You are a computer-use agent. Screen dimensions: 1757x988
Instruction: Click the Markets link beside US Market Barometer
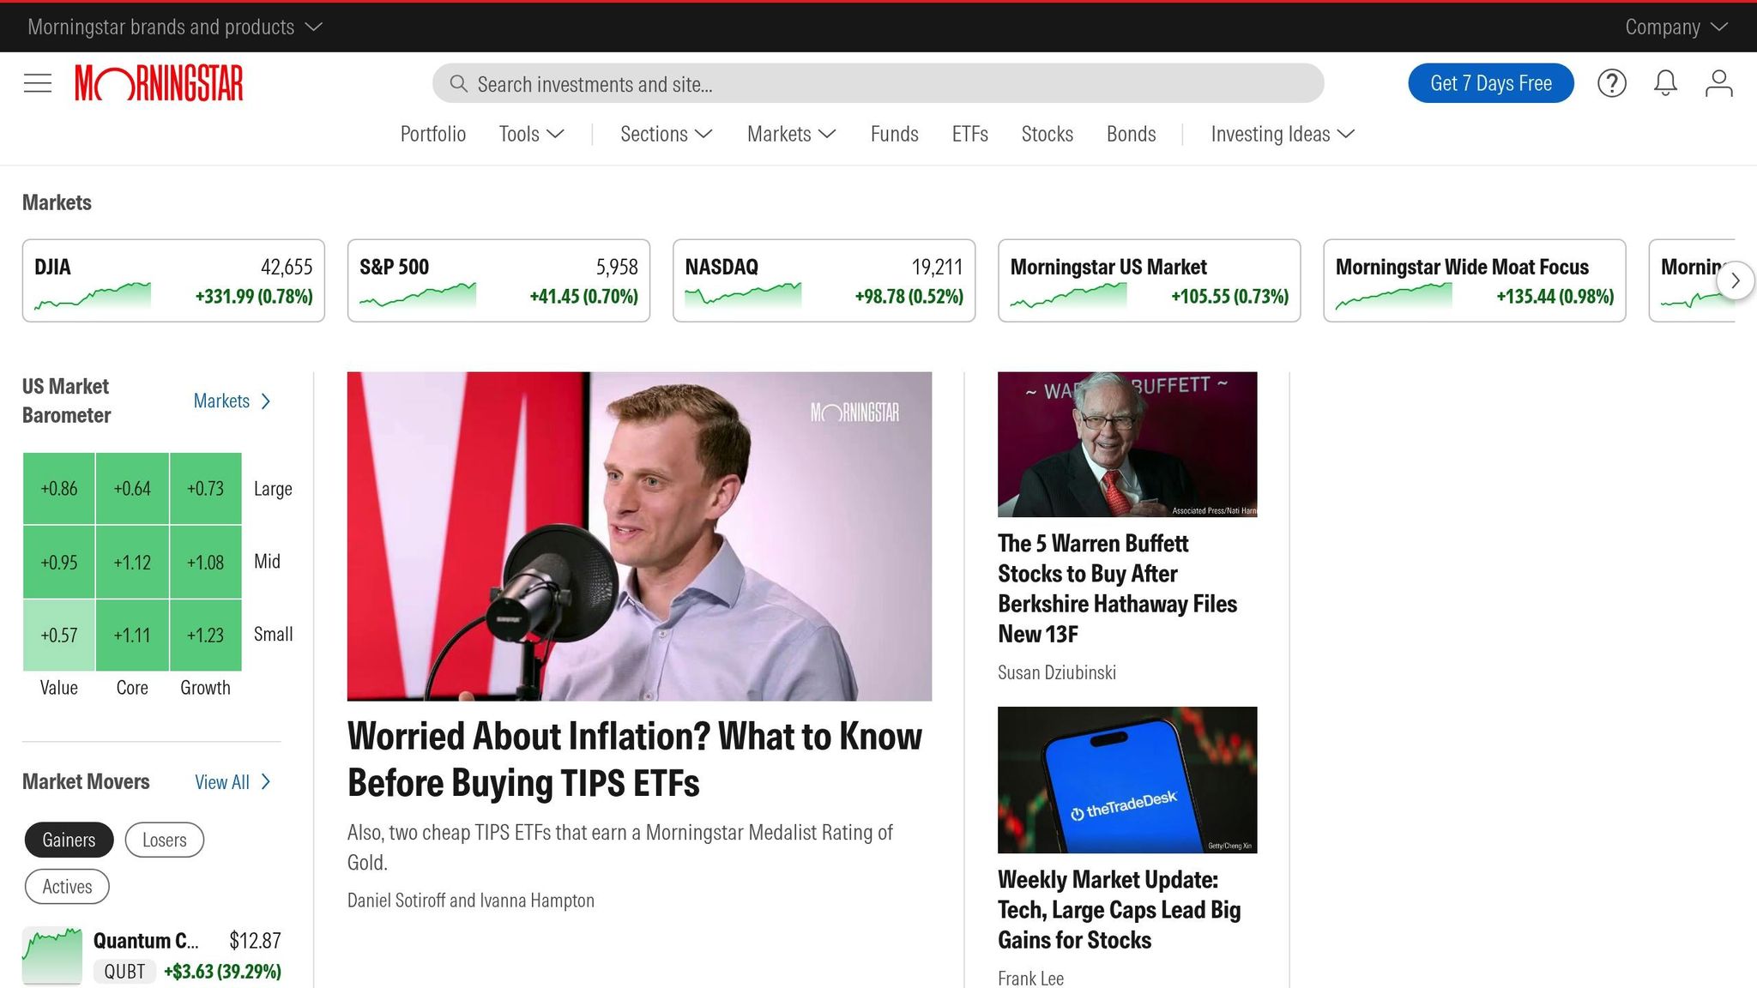click(232, 401)
